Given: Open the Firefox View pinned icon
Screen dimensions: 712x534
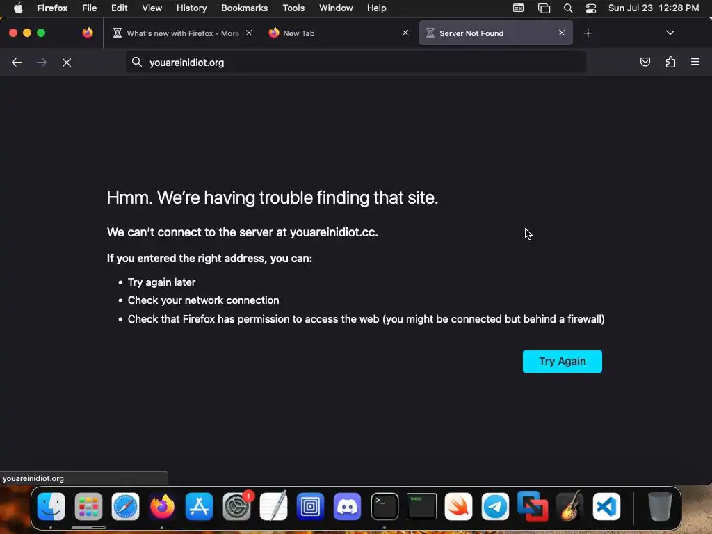Looking at the screenshot, I should 88,33.
